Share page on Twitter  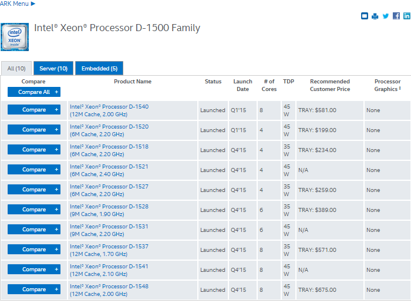[x=386, y=16]
